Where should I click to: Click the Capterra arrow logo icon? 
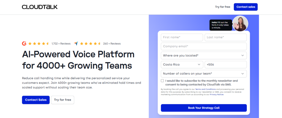pos(76,43)
